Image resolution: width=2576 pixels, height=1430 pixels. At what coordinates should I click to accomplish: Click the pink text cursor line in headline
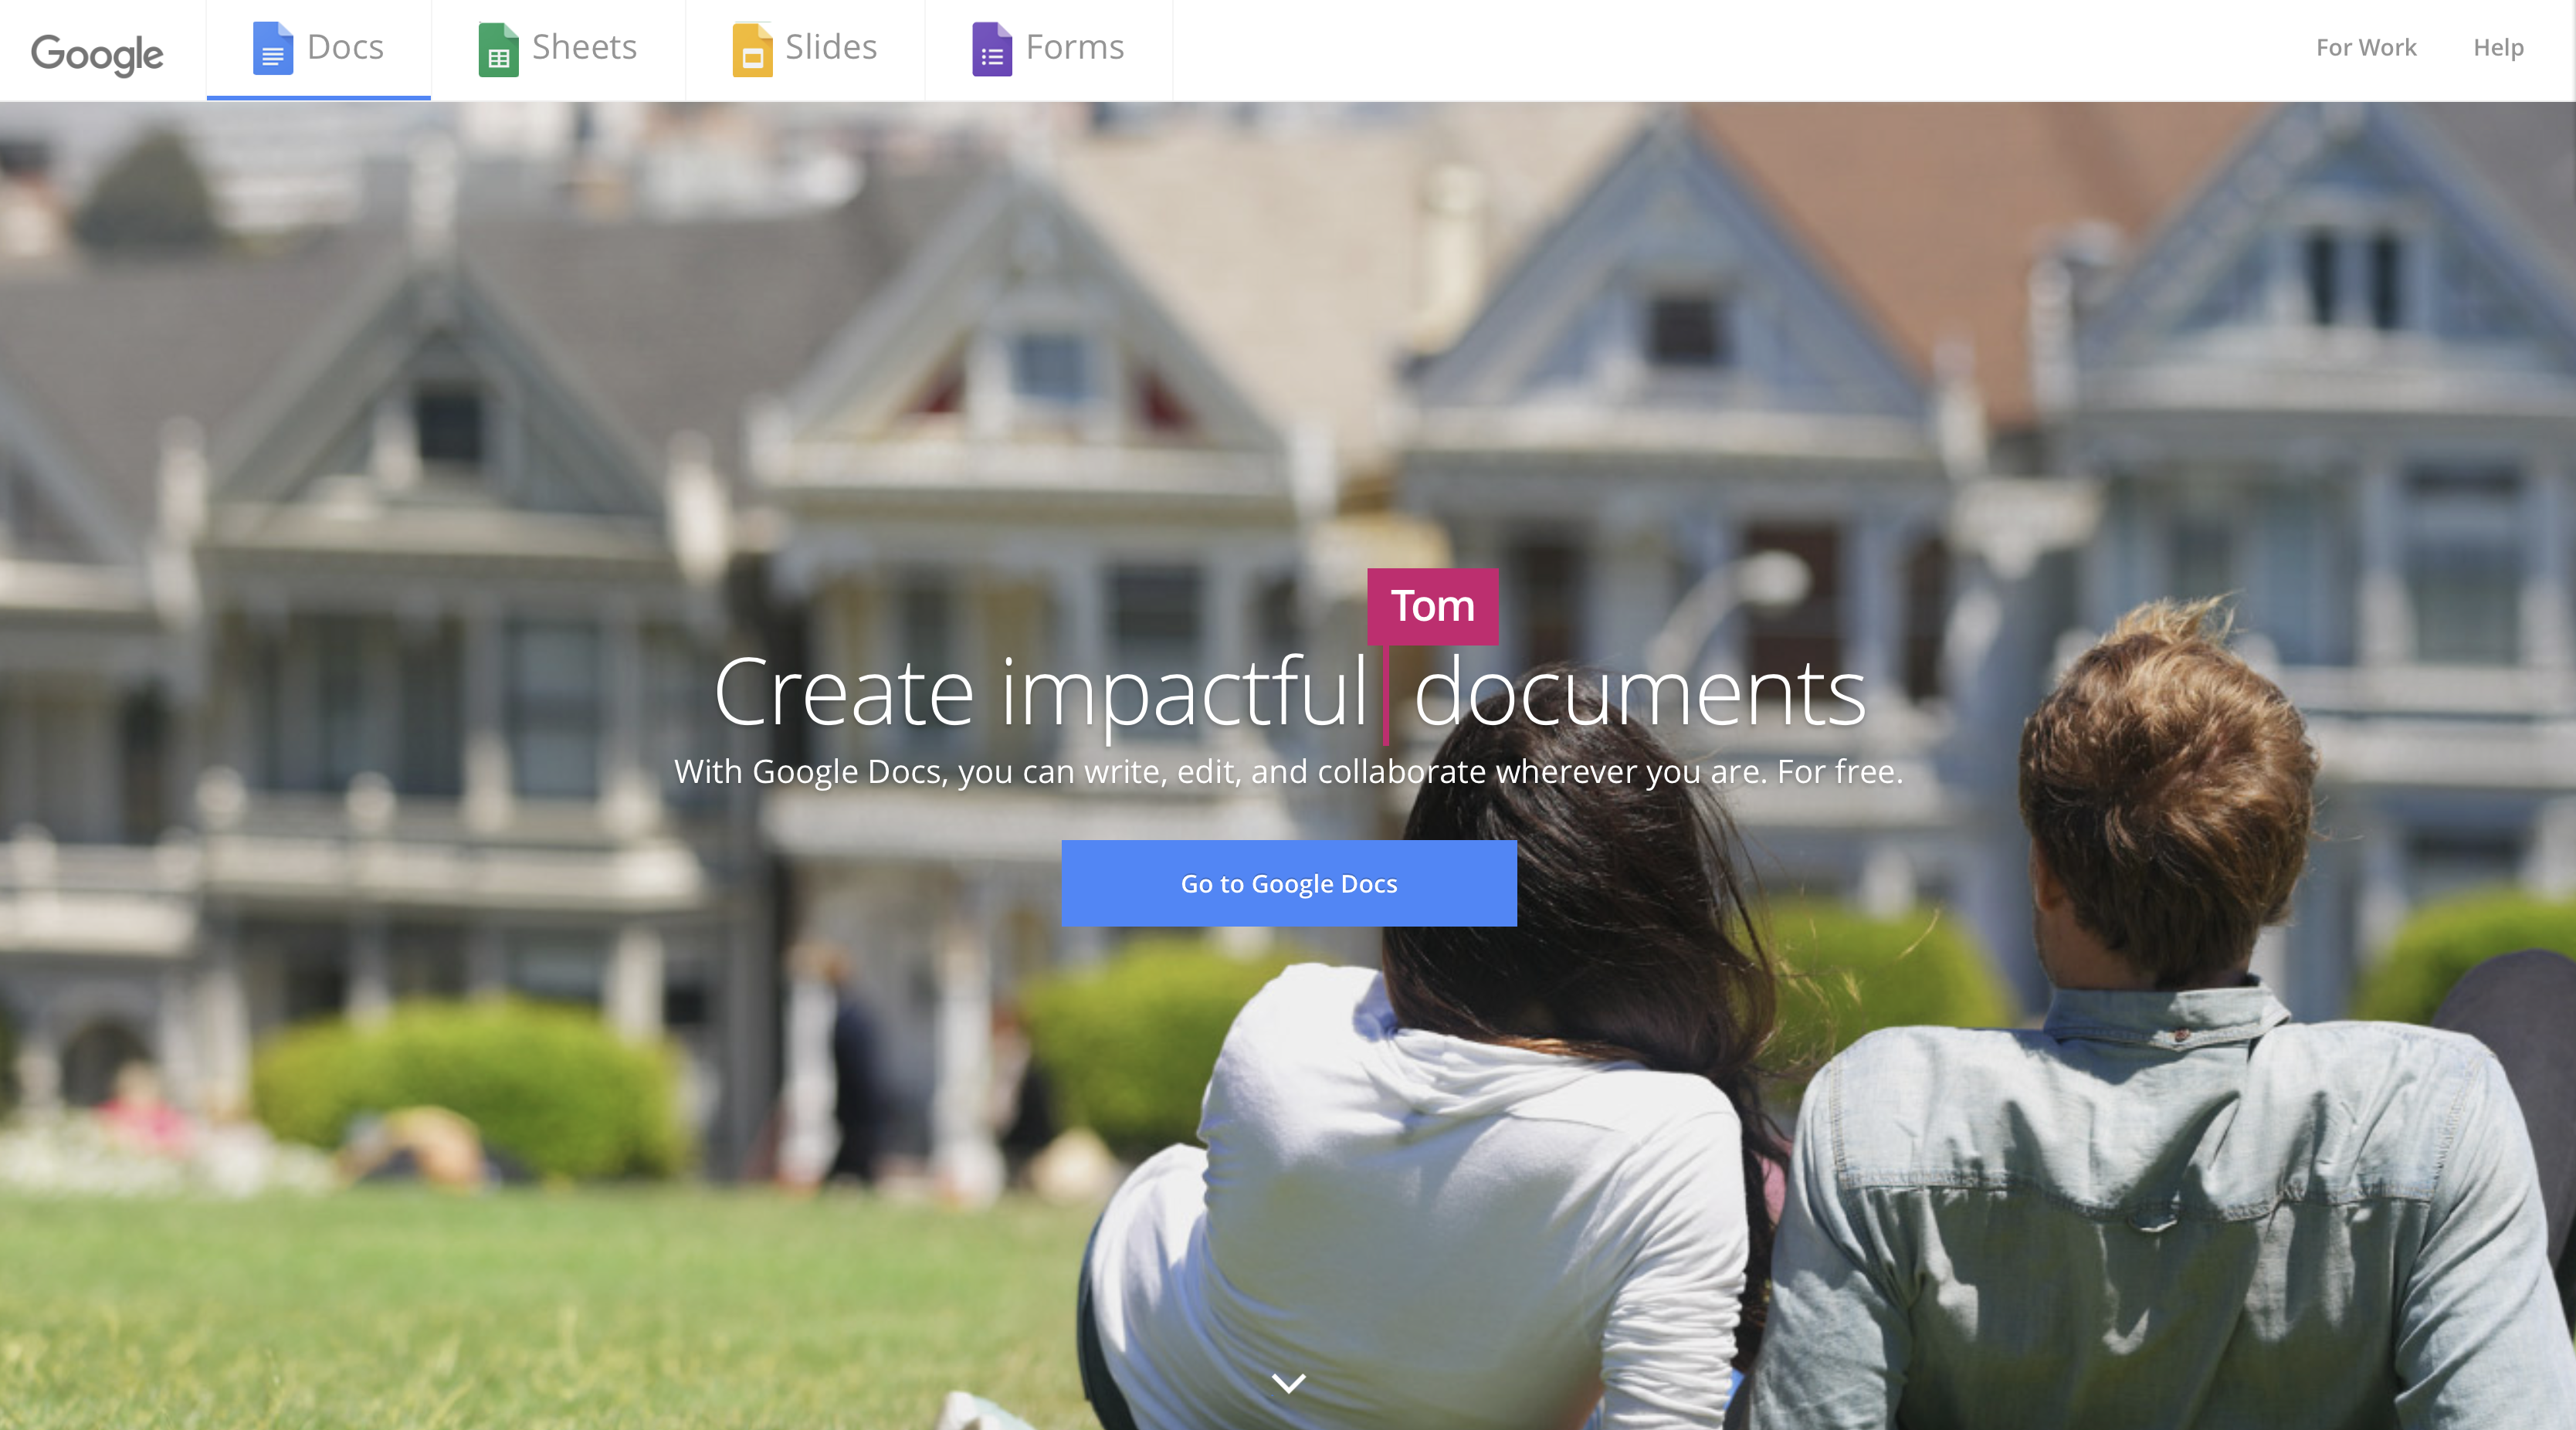point(1385,695)
